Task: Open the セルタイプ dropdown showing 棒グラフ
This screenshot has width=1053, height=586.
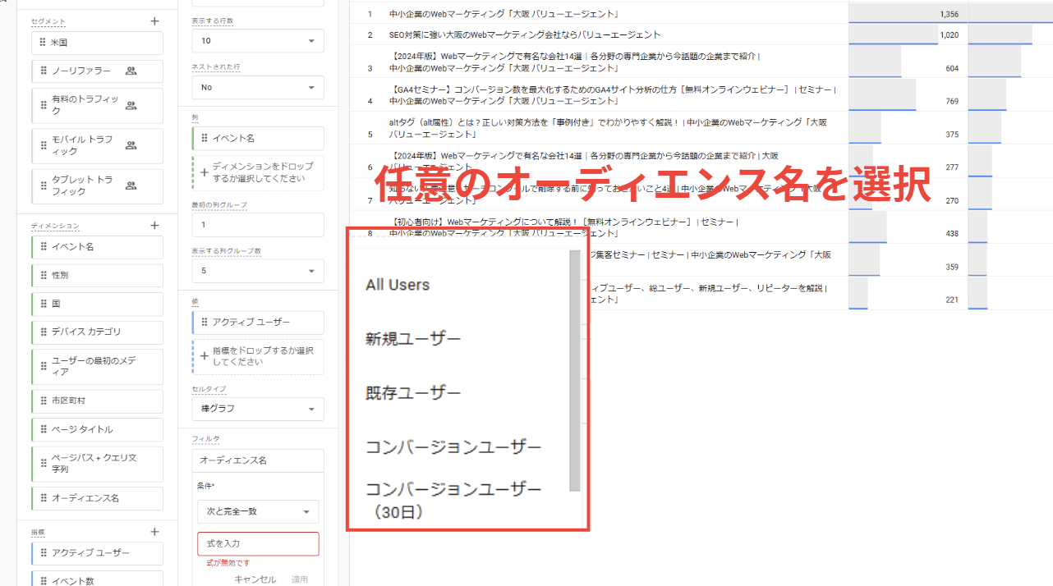Action: pyautogui.click(x=258, y=409)
